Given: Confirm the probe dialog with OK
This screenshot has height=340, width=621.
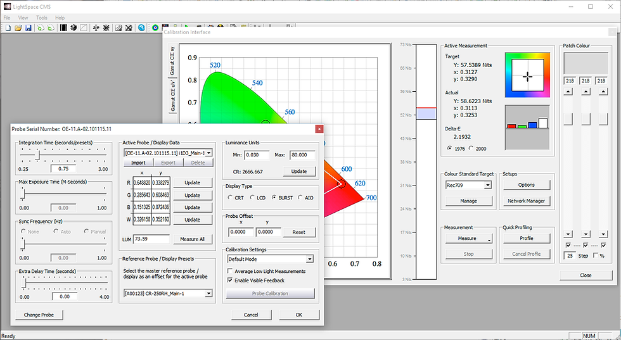Looking at the screenshot, I should (299, 315).
